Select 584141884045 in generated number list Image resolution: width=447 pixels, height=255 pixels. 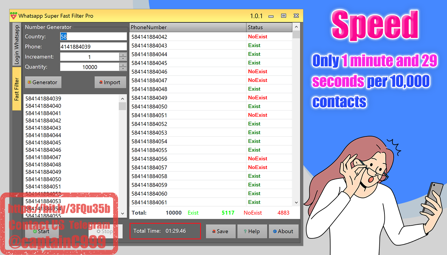(43, 142)
